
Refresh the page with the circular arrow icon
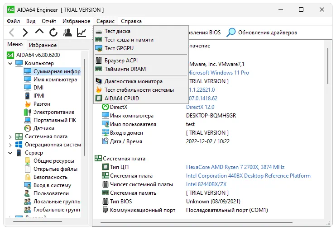53,33
